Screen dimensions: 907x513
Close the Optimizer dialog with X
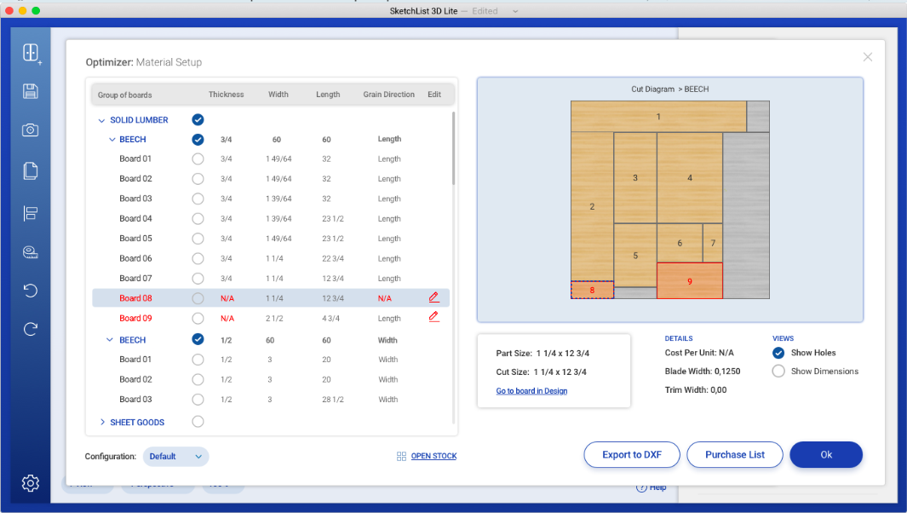pyautogui.click(x=868, y=57)
